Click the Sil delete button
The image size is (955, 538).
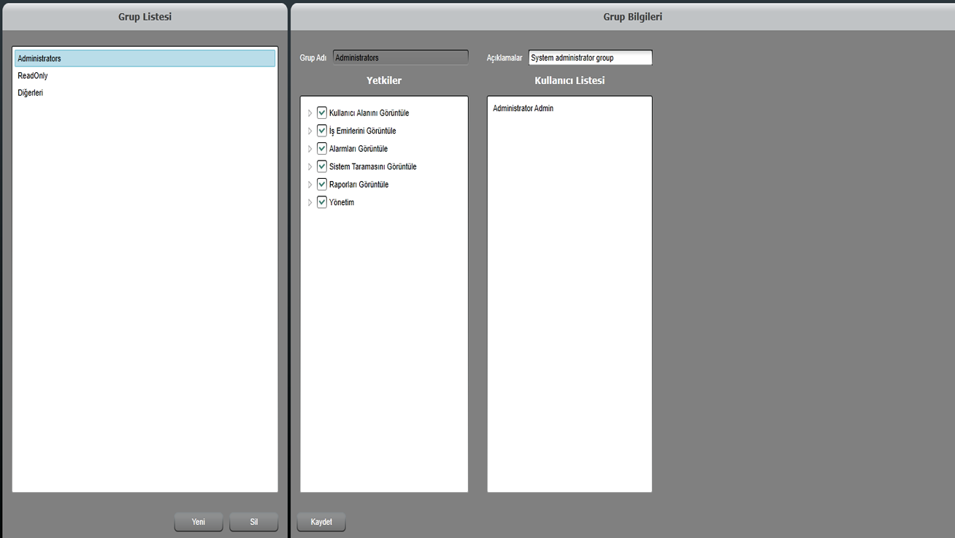(253, 522)
